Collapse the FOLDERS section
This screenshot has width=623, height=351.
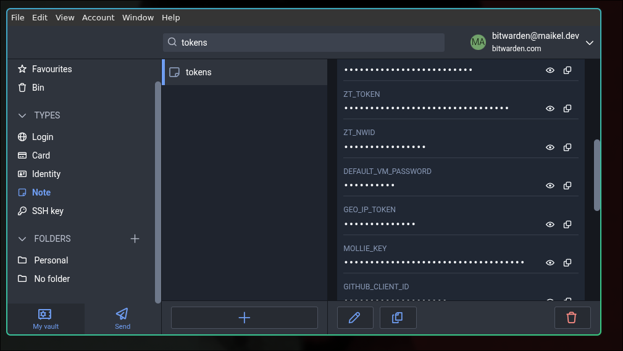coord(23,239)
